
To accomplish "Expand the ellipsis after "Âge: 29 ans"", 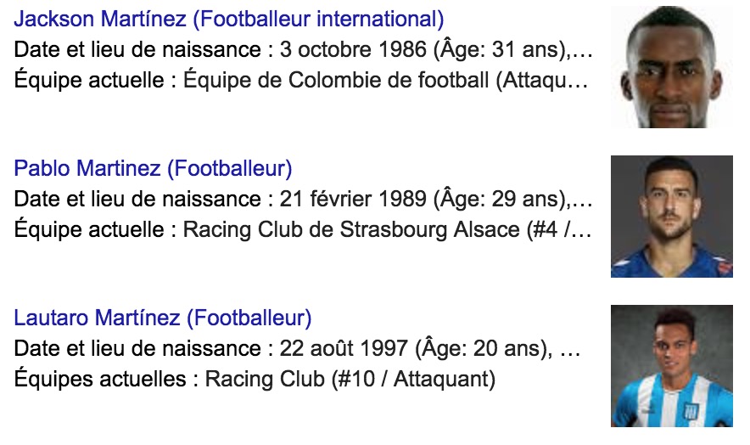I will pos(582,200).
